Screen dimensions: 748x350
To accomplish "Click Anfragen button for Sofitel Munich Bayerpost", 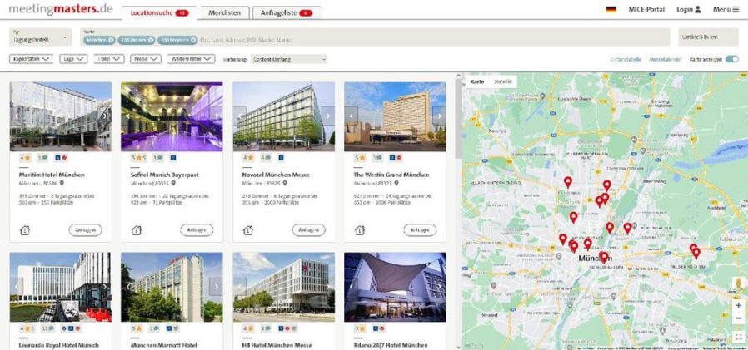I will pyautogui.click(x=197, y=230).
